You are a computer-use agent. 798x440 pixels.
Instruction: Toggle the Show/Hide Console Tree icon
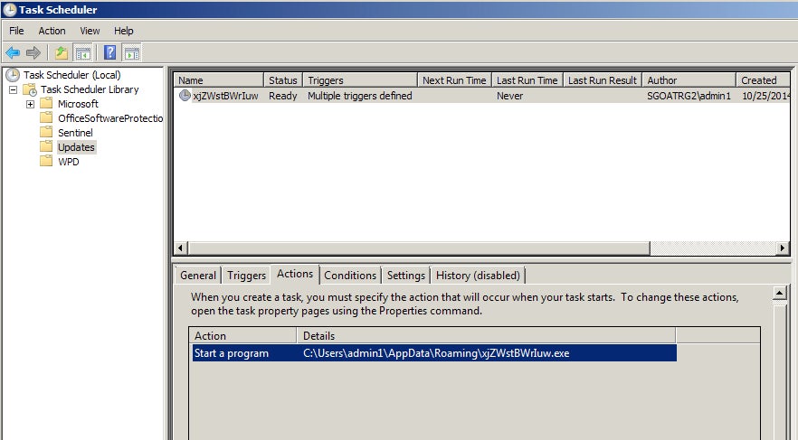point(82,52)
